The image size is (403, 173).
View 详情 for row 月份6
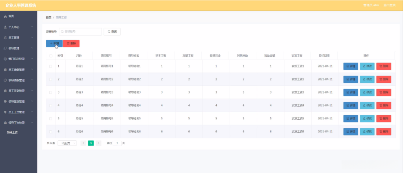tap(351, 132)
